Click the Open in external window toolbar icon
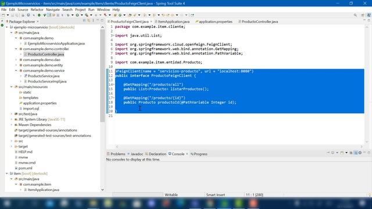This screenshot has height=209, width=372. click(x=192, y=15)
